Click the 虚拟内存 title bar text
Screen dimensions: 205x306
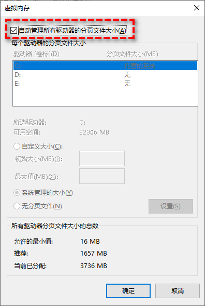(x=17, y=8)
